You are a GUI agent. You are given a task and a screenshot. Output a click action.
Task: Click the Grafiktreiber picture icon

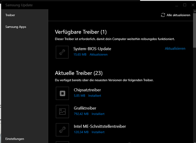(62, 111)
